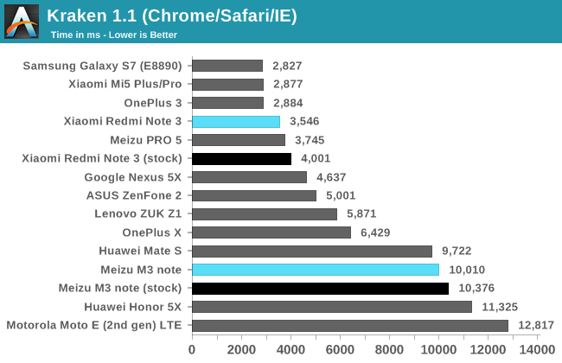
Task: Click the AnandTech logo icon
Action: click(22, 22)
